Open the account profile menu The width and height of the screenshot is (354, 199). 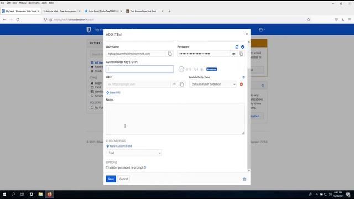click(262, 29)
